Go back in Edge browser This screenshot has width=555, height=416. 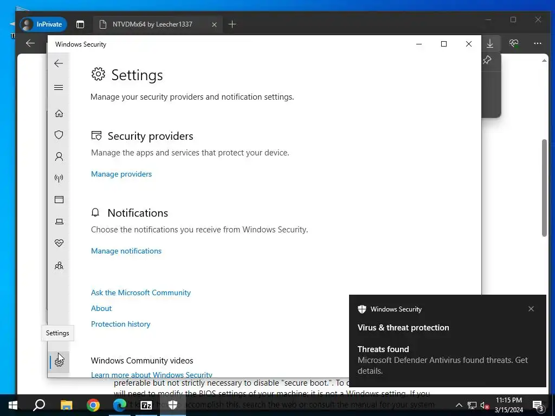[x=30, y=43]
